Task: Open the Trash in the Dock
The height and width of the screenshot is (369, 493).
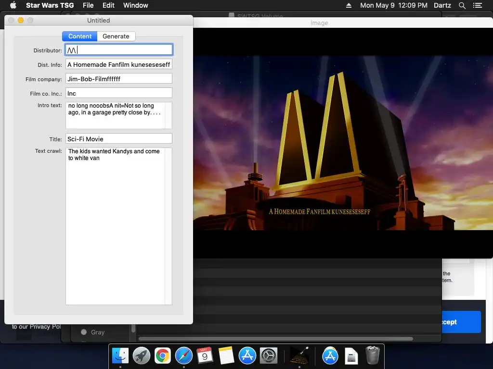Action: click(373, 355)
